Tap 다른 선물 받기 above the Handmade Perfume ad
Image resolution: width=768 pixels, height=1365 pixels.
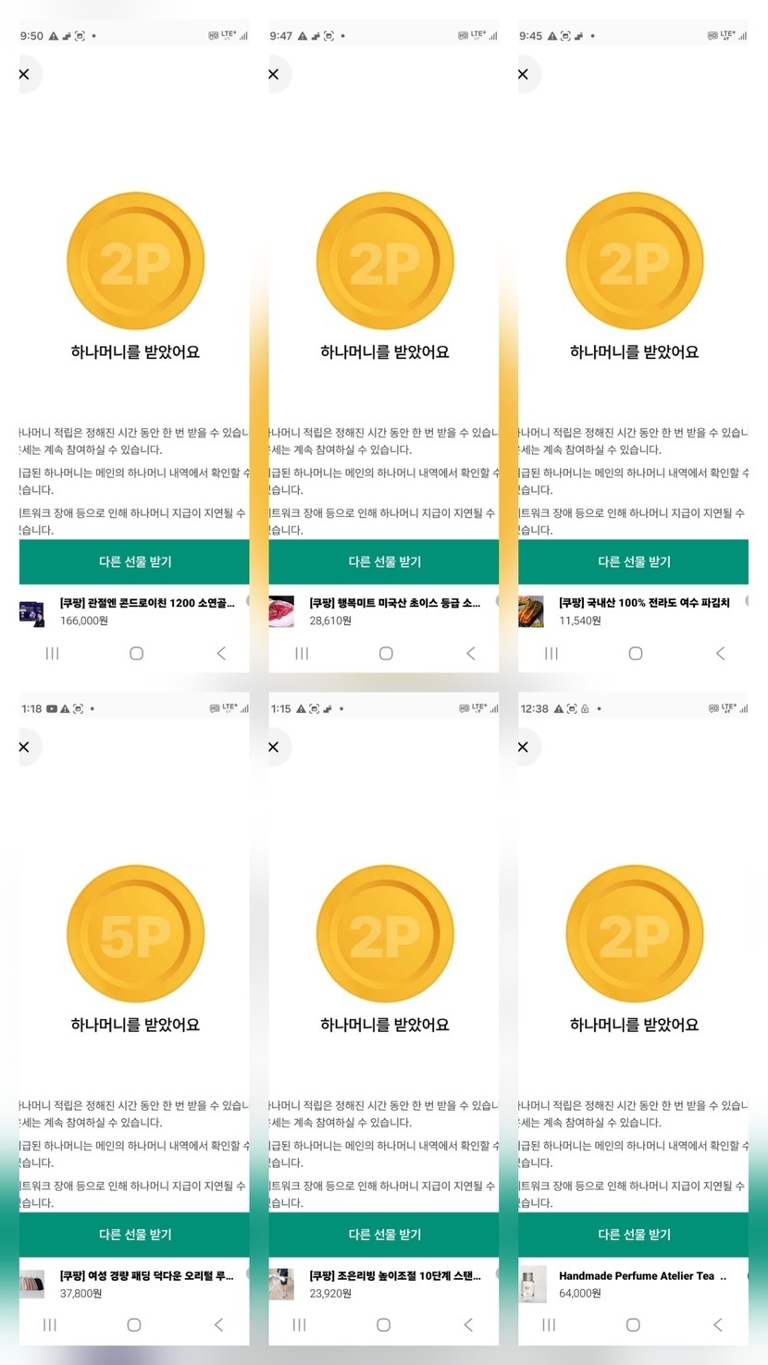634,1235
